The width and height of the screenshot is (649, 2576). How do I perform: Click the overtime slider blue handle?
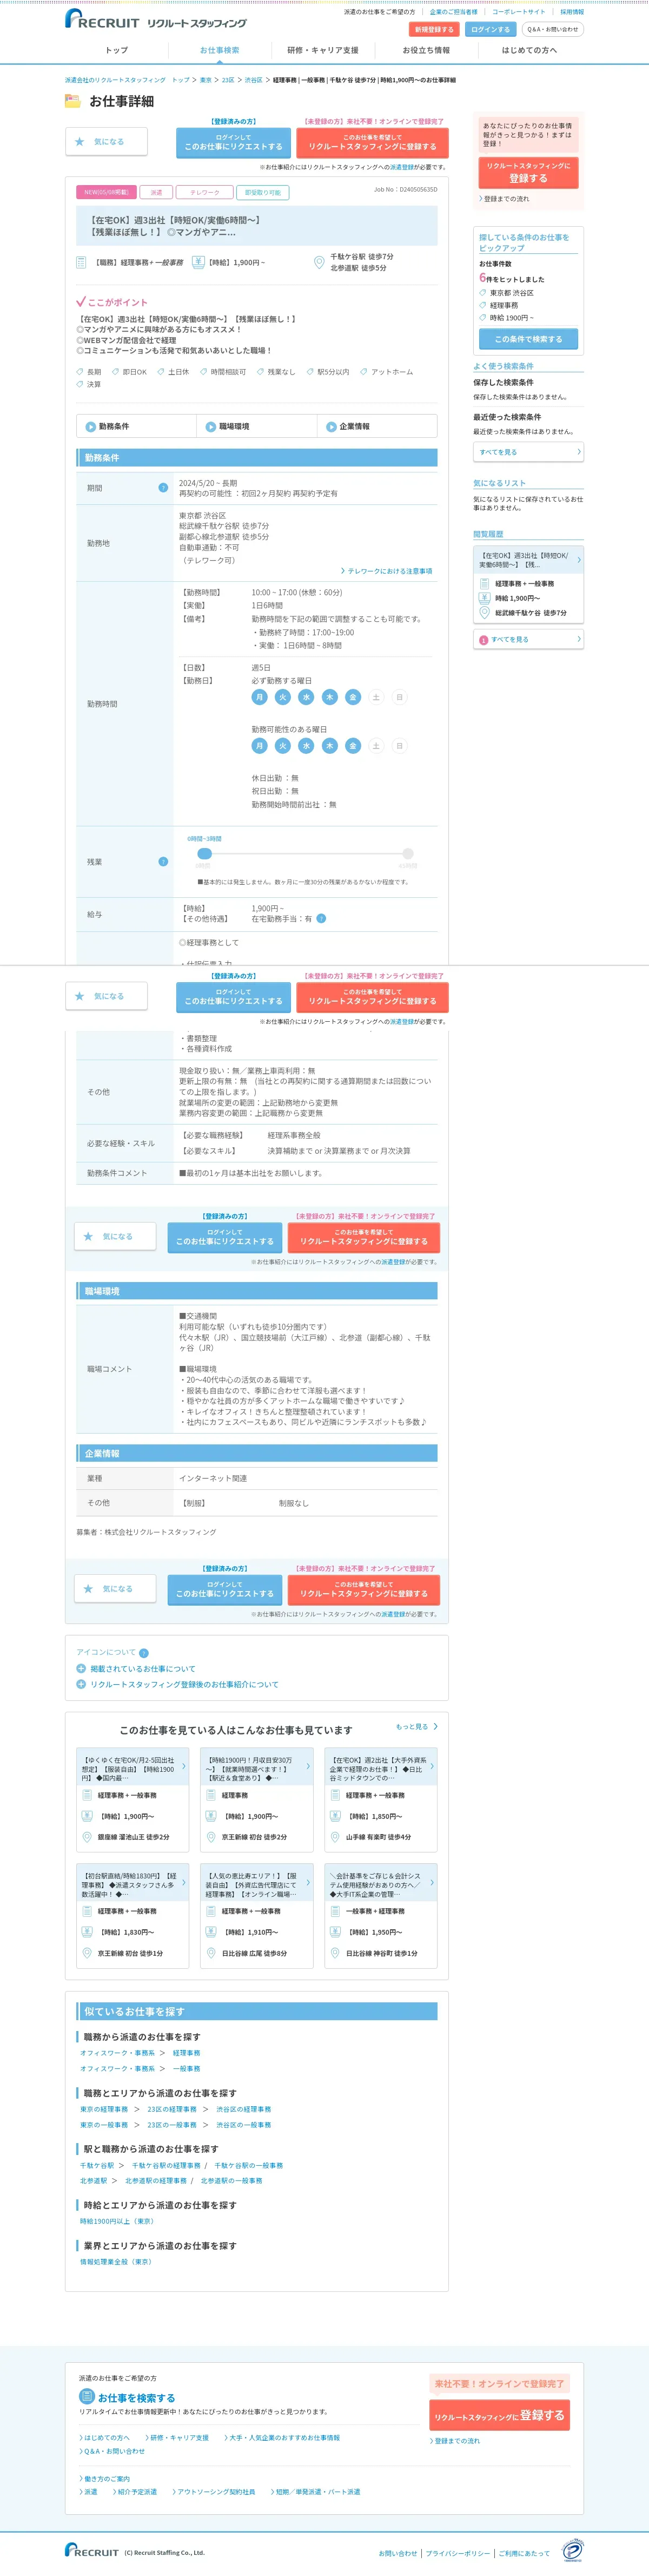tap(205, 853)
